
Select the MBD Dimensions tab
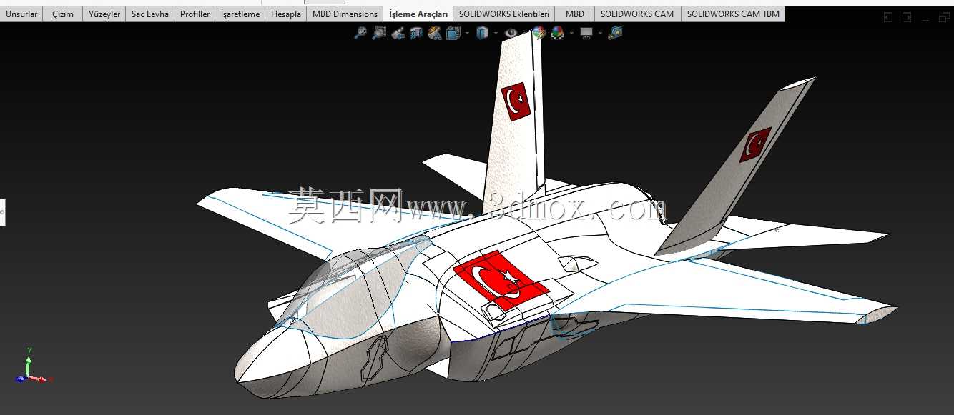point(345,14)
